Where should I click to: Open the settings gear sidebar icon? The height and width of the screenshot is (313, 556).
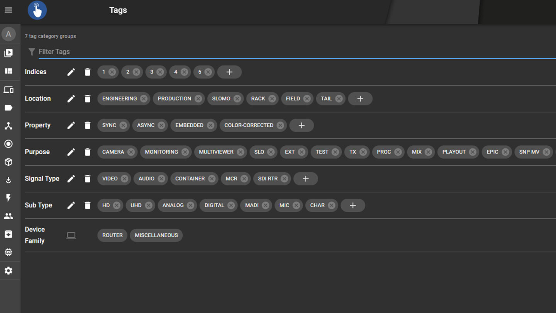pos(8,270)
